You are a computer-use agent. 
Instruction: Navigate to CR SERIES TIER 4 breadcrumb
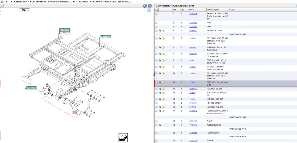[20, 1]
